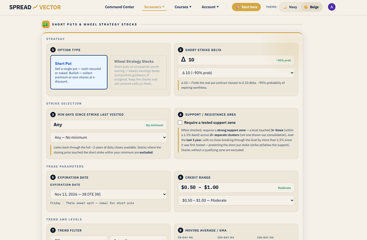Image resolution: width=367 pixels, height=240 pixels.
Task: Click the "Short Puts & Wheel Strategy Stocks" title
Action: [x=94, y=24]
